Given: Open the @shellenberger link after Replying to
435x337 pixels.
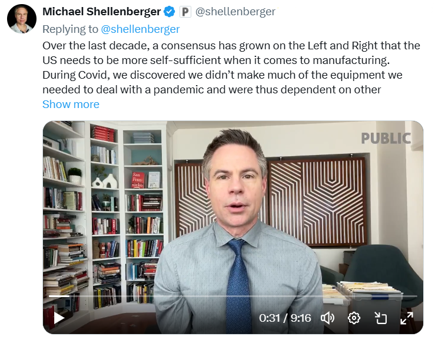Looking at the screenshot, I should 140,29.
